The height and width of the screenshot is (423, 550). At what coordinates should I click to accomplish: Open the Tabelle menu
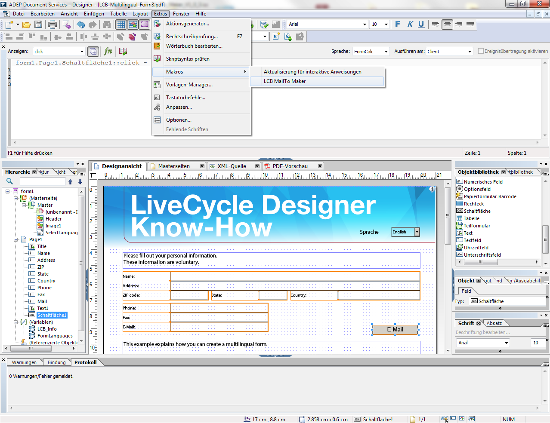[118, 14]
